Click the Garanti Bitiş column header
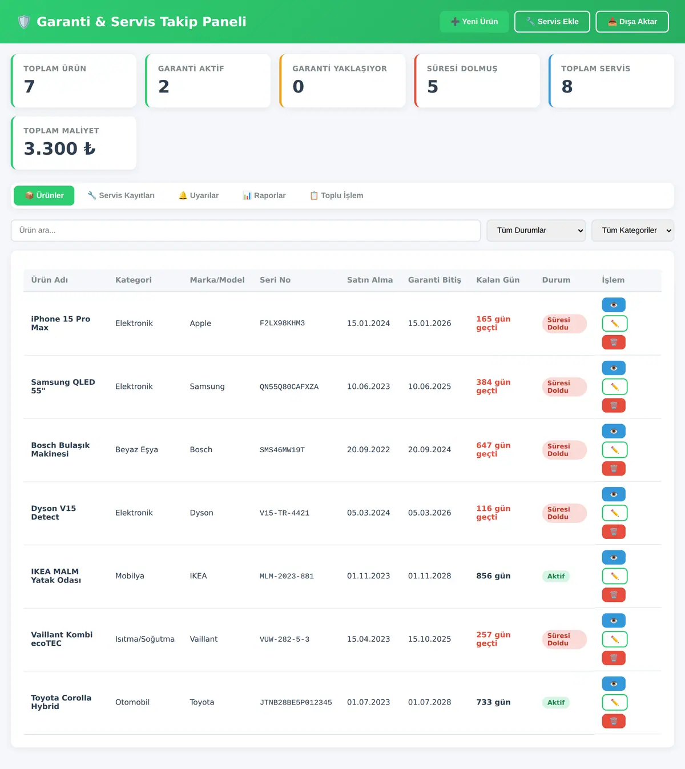 (434, 280)
